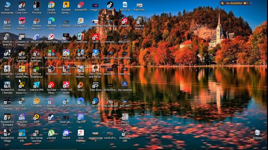The height and width of the screenshot is (150, 268).
Task: Open Этот компьютер icon
Action: (x=7, y=7)
